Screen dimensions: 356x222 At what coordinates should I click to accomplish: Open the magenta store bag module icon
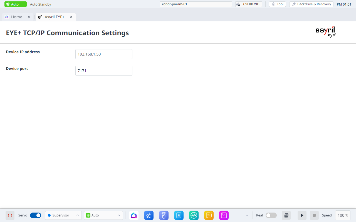click(224, 215)
